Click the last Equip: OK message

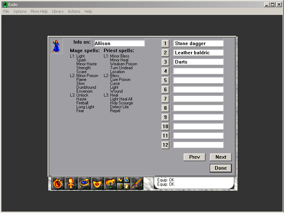[x=166, y=184]
